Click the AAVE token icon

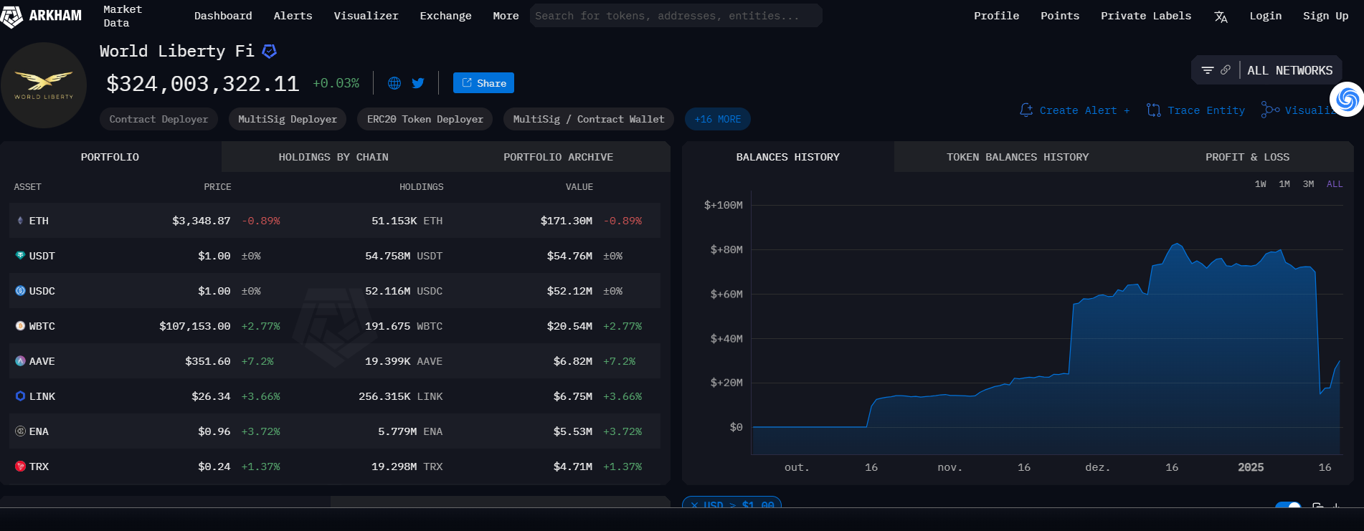point(20,361)
